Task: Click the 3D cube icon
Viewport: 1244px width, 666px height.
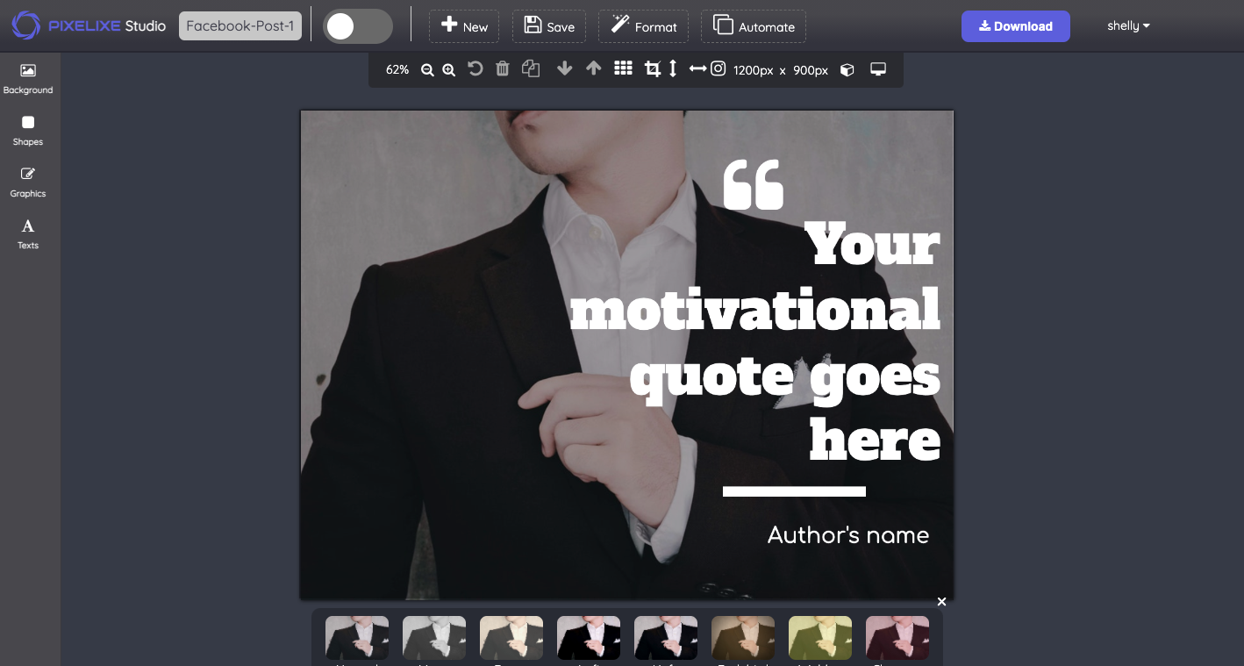Action: 847,69
